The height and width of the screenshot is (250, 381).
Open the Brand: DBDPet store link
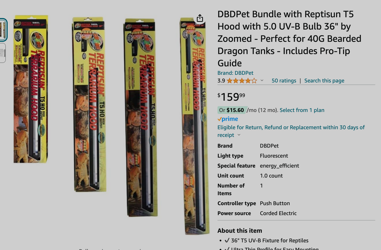[x=235, y=73]
